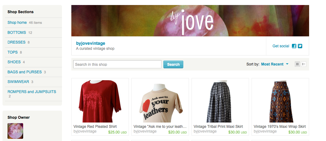Open the Vintage Red Pleated Shirt thumbnail
This screenshot has width=326, height=141.
point(100,101)
